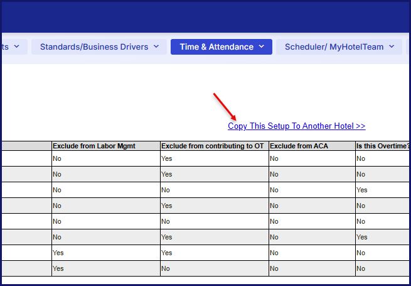Screen dimensions: 411x286
Task: Open the Scheduler/ MyHotelTeam tab label
Action: 334,47
